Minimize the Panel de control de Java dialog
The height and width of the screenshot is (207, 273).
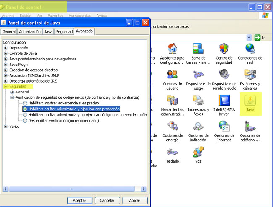pos(129,23)
